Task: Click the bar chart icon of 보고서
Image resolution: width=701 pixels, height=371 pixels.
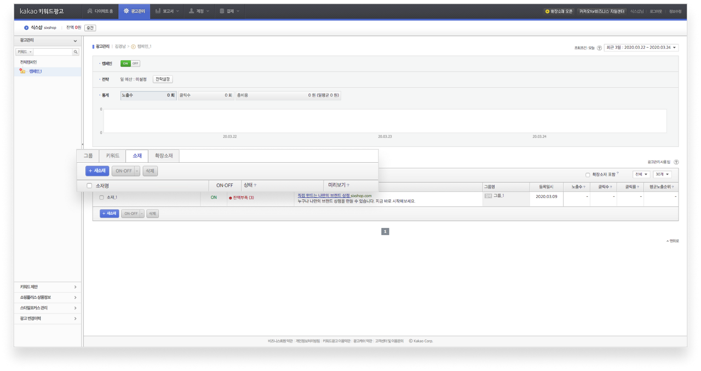Action: [x=158, y=11]
